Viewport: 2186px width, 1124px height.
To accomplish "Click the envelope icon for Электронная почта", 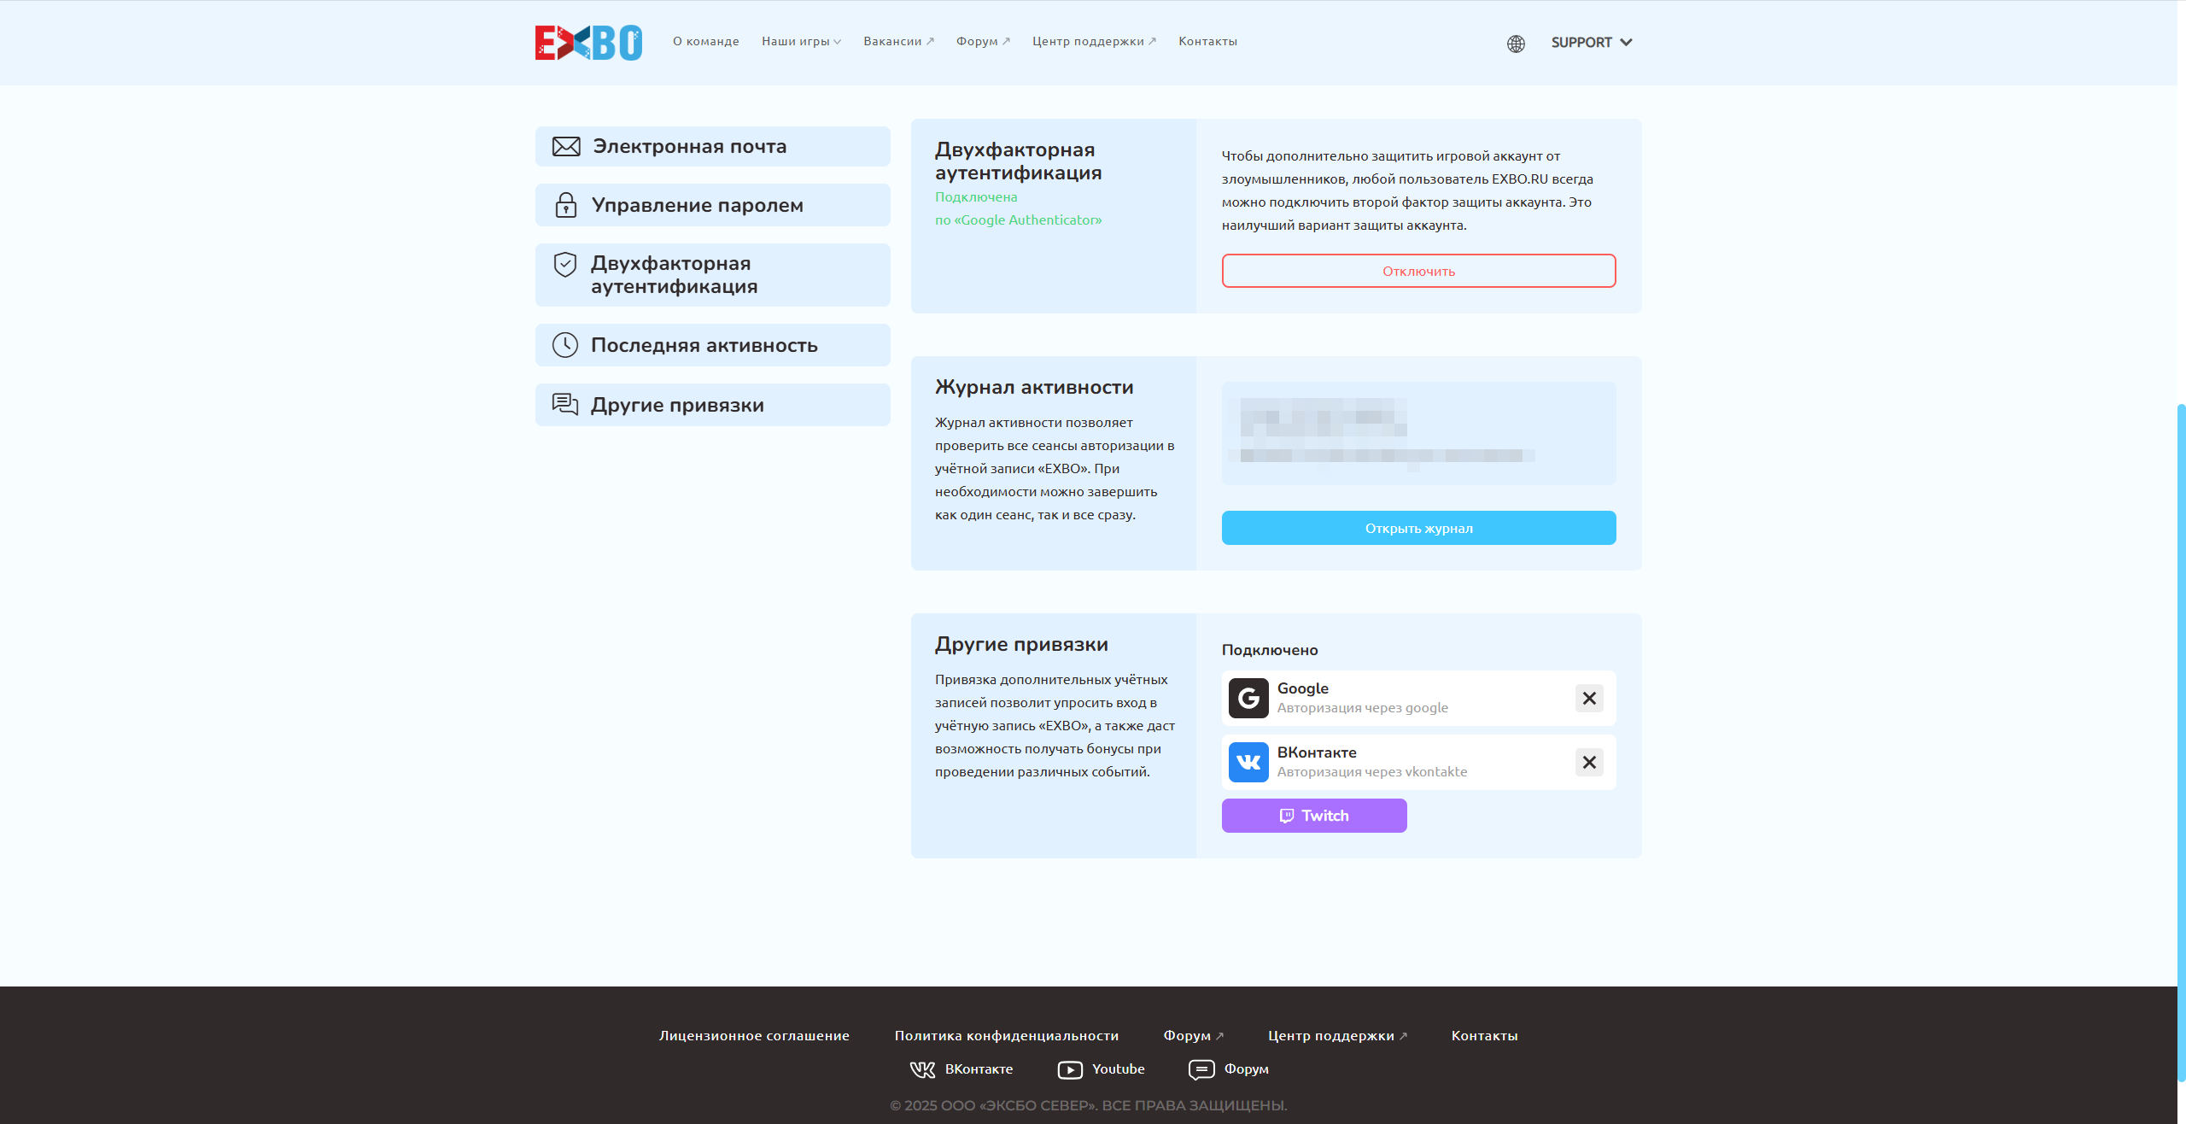I will coord(566,147).
